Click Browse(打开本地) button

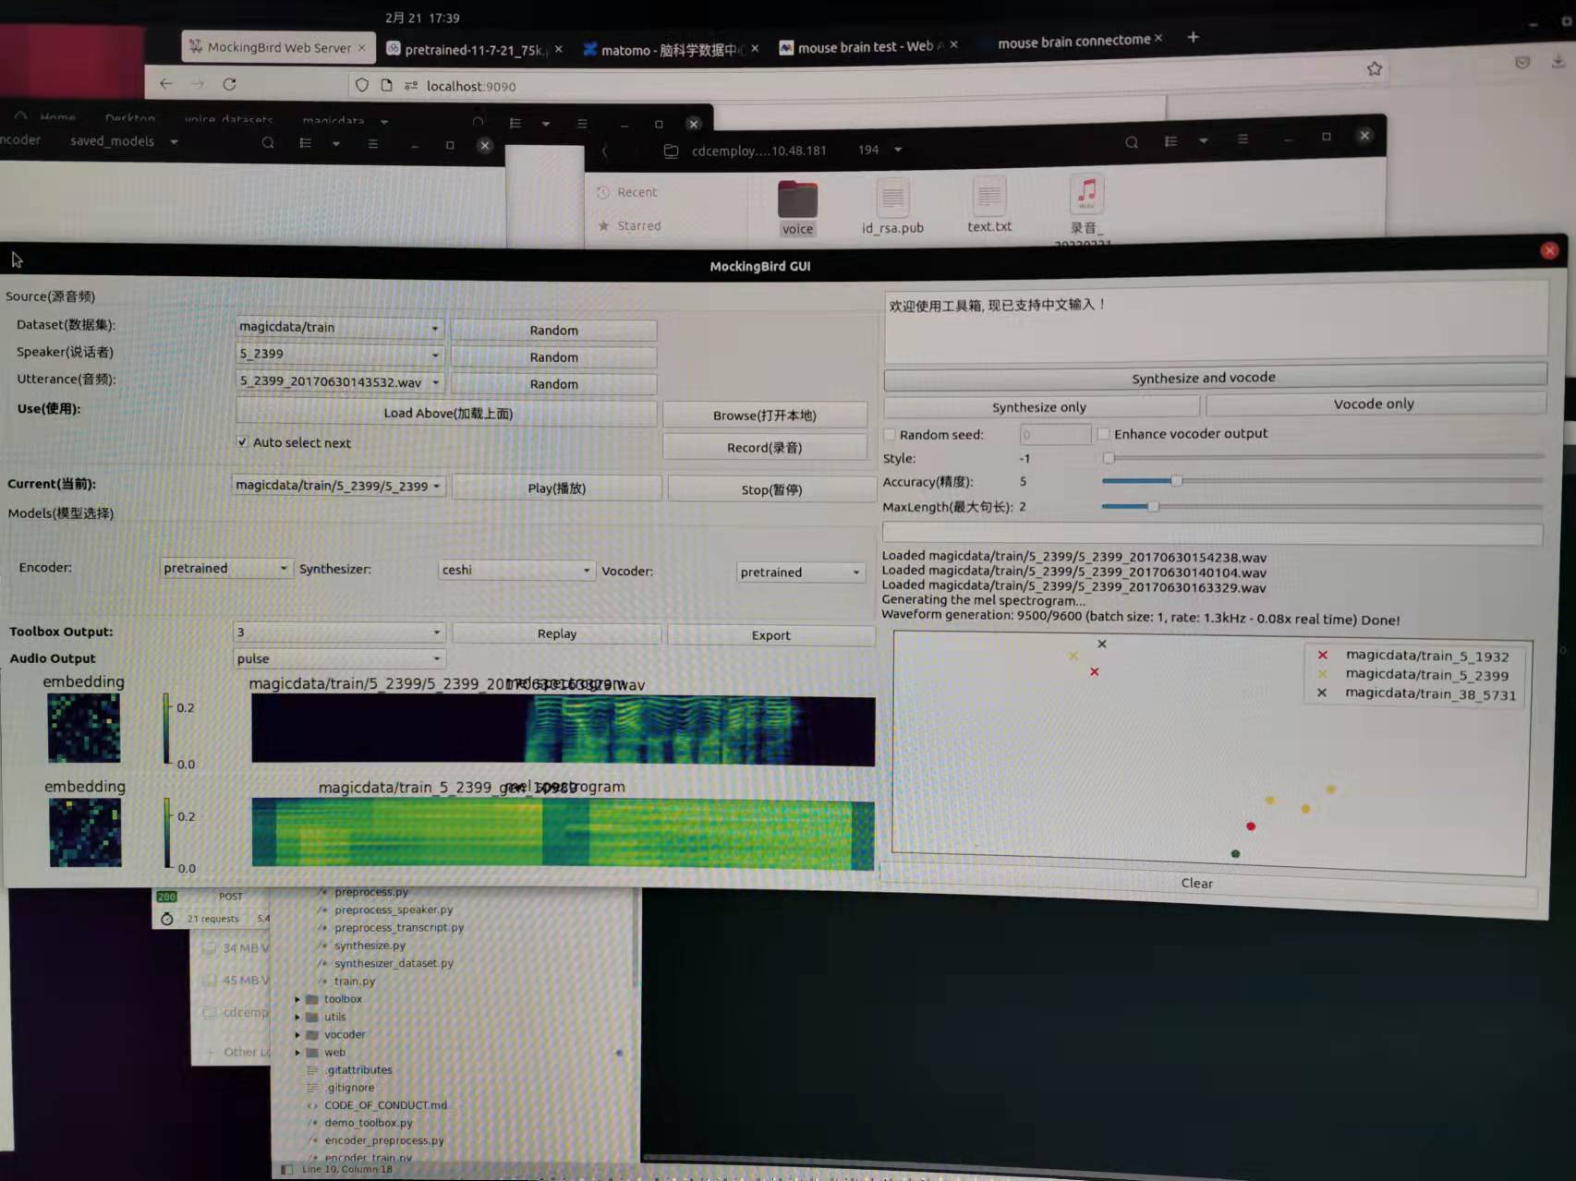coord(764,416)
